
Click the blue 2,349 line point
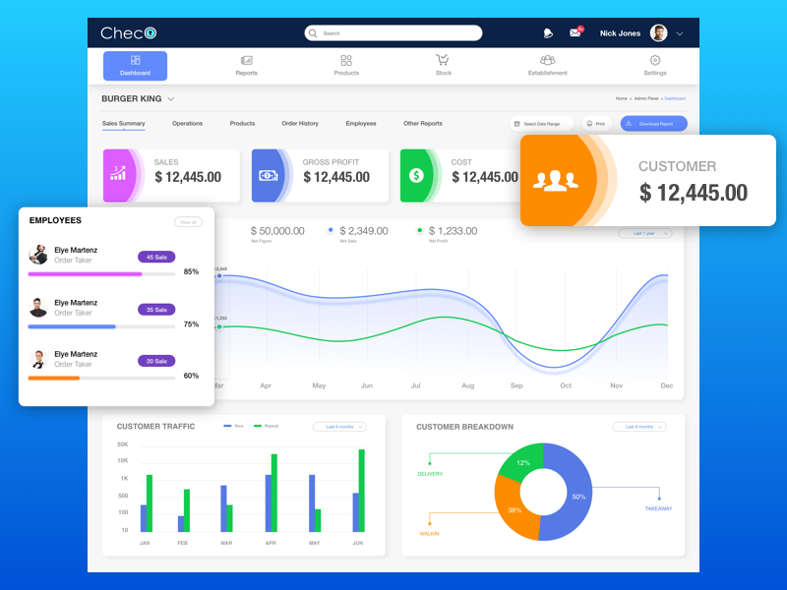[219, 276]
